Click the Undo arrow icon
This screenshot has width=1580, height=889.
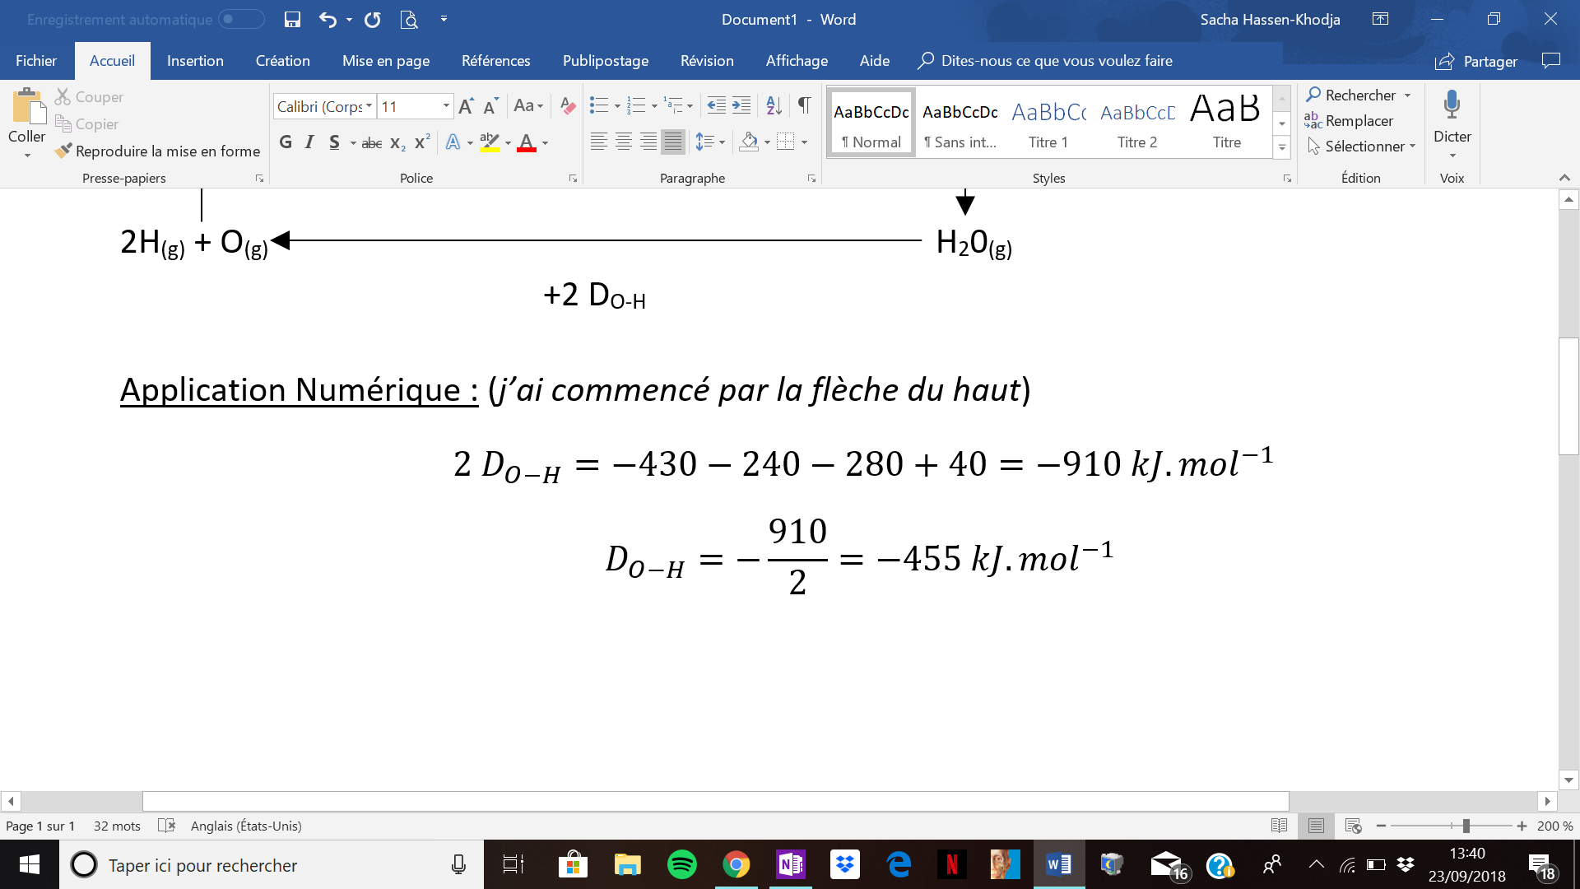328,20
